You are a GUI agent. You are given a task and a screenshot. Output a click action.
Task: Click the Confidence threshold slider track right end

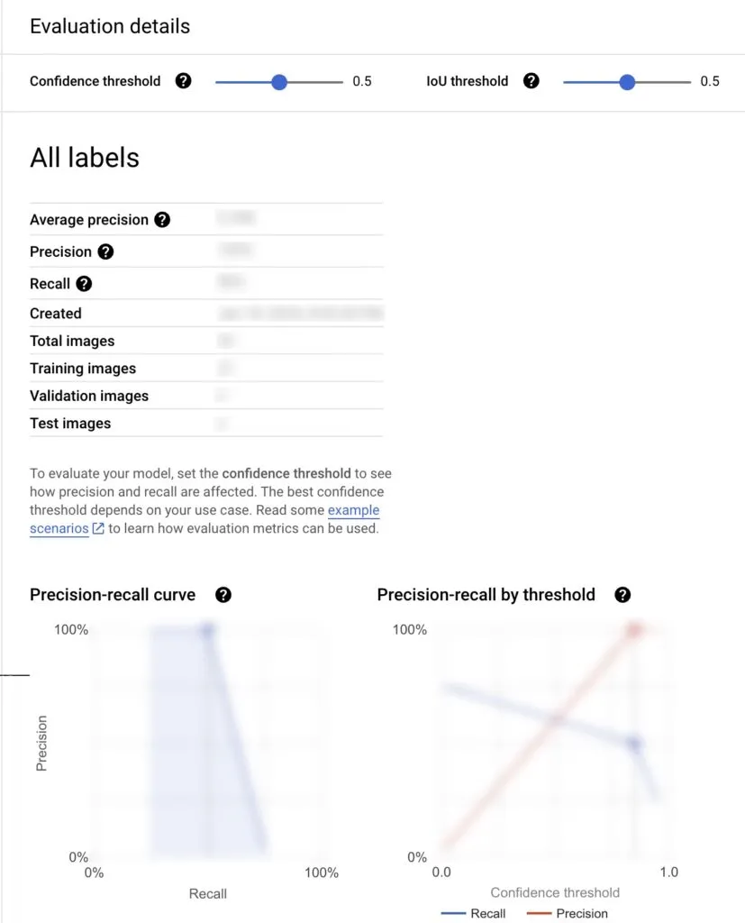[x=341, y=82]
